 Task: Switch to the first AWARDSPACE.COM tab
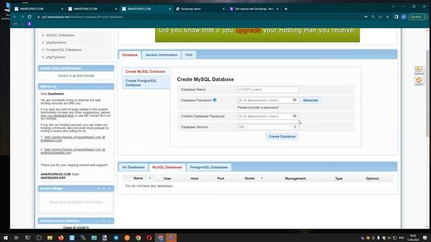pos(39,9)
